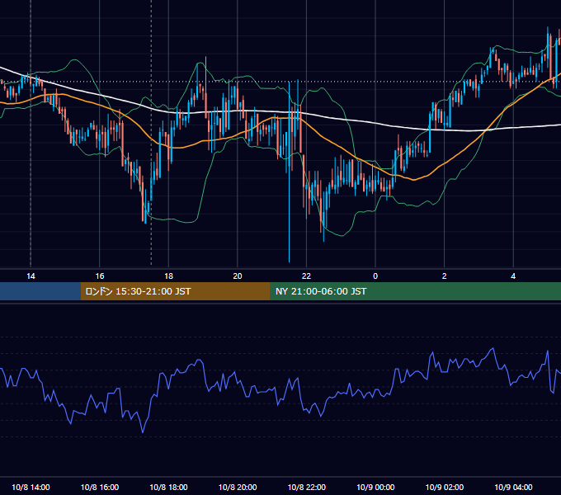Click the blue session bar before London
Screen dimensions: 561x495
pos(40,291)
